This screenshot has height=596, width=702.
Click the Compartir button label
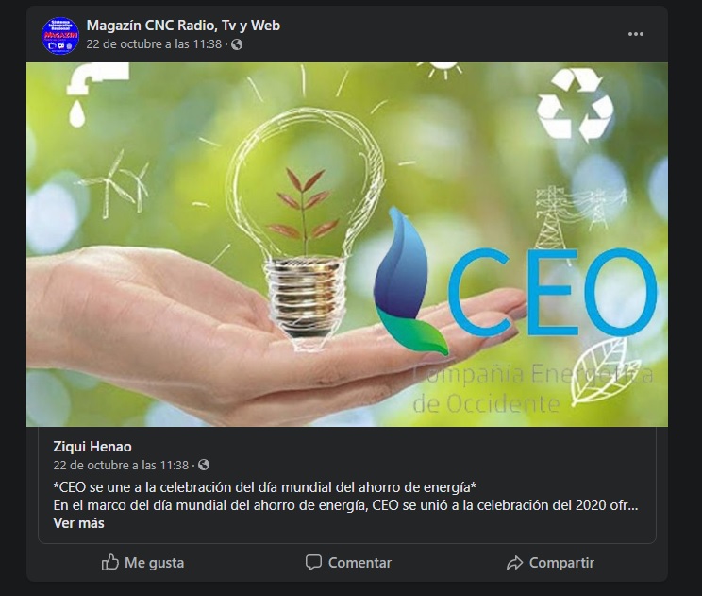(561, 562)
